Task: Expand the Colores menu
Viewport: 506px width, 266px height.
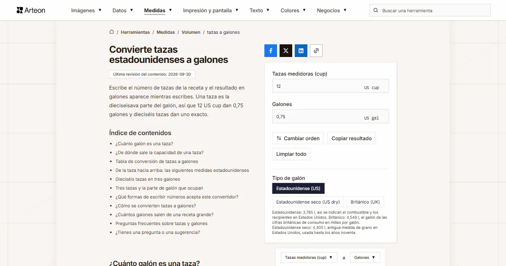Action: (293, 11)
